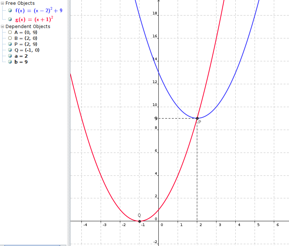289x246 pixels.
Task: Show point A via its empty bullet
Action: tap(10, 33)
